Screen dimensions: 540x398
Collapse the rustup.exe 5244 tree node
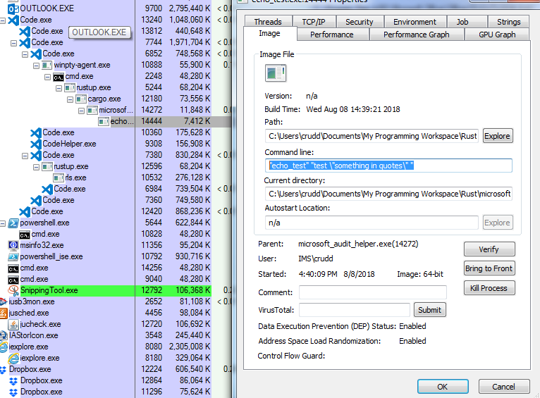point(59,89)
